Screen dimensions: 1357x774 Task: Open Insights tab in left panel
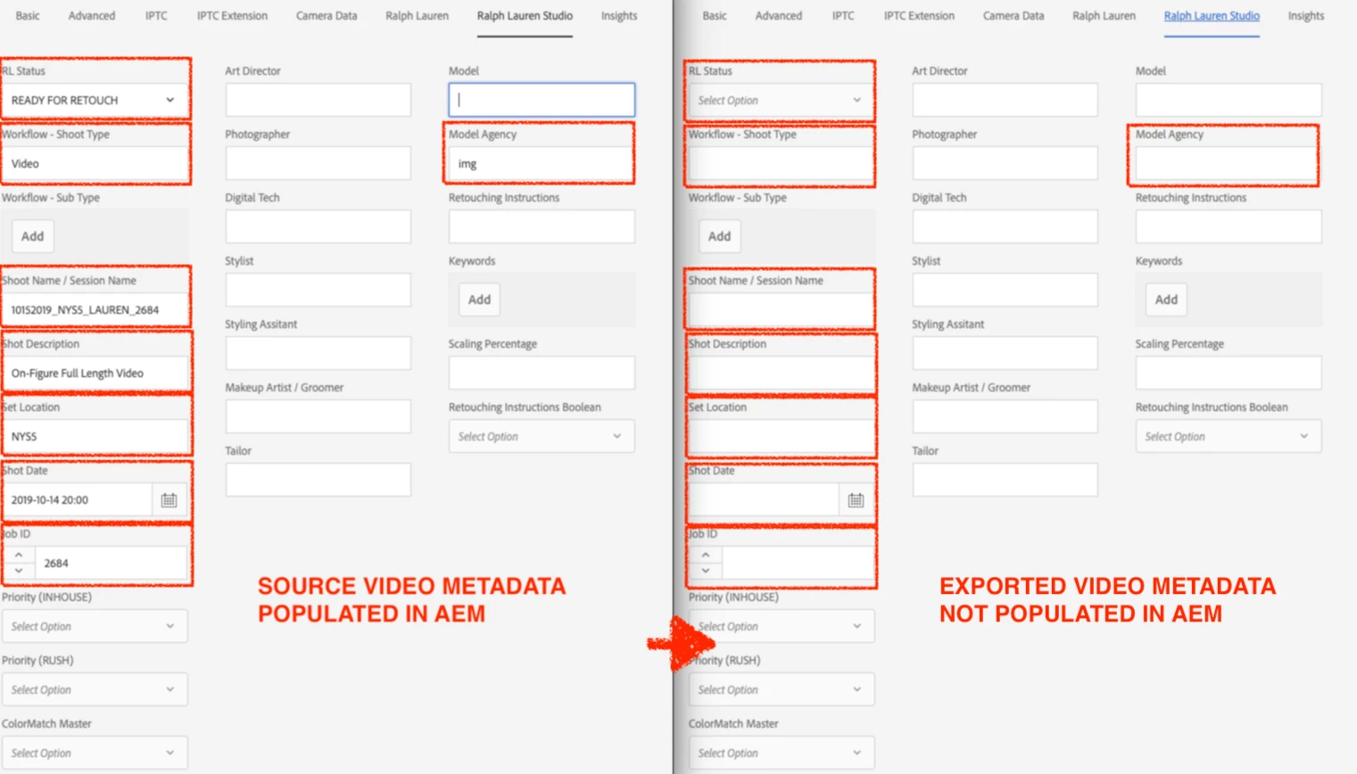coord(619,16)
